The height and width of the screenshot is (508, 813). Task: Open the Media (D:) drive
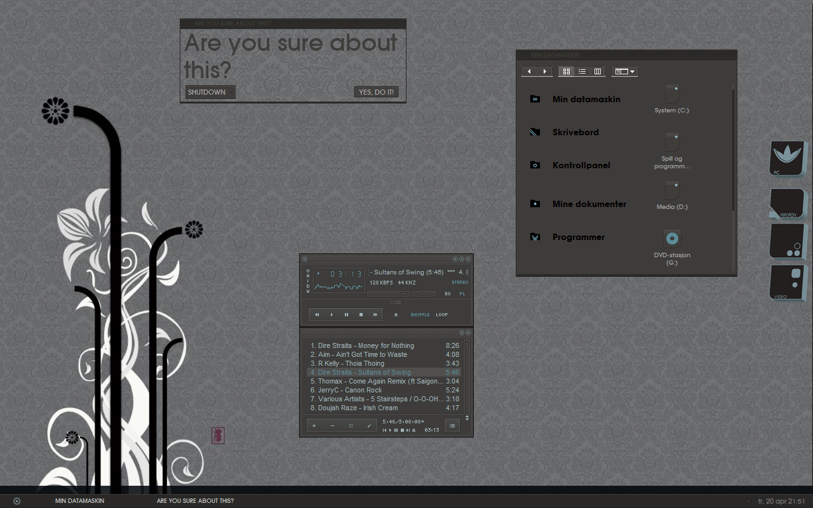pos(672,196)
